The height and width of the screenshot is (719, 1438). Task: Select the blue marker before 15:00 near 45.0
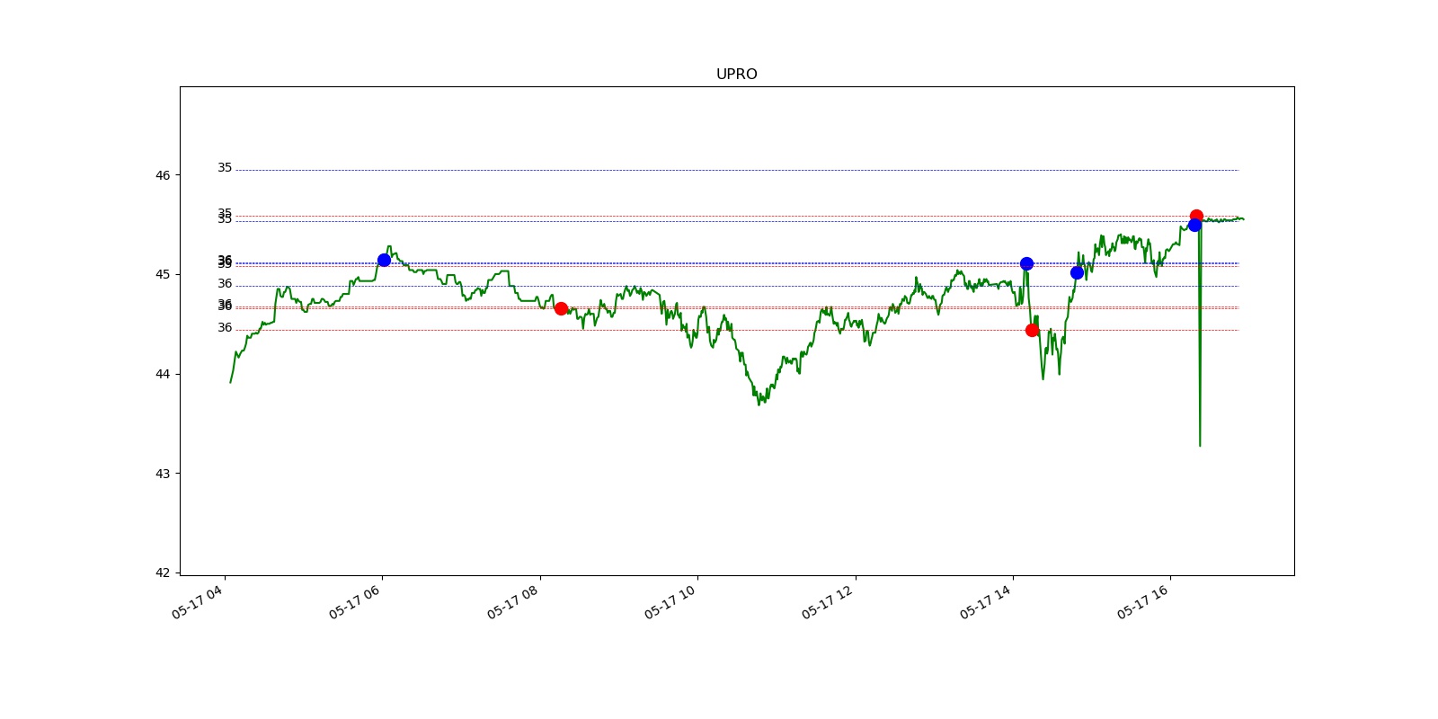tap(1077, 272)
